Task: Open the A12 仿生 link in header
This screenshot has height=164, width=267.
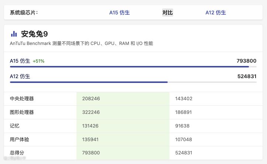Action: 216,13
